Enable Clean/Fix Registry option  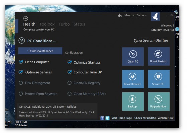[70, 83]
